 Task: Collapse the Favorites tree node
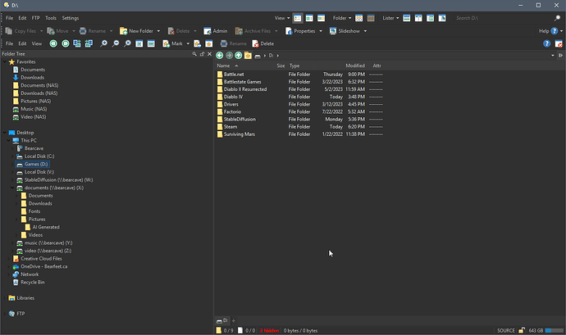point(4,62)
